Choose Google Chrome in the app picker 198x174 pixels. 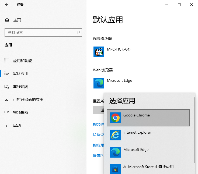coord(148,118)
